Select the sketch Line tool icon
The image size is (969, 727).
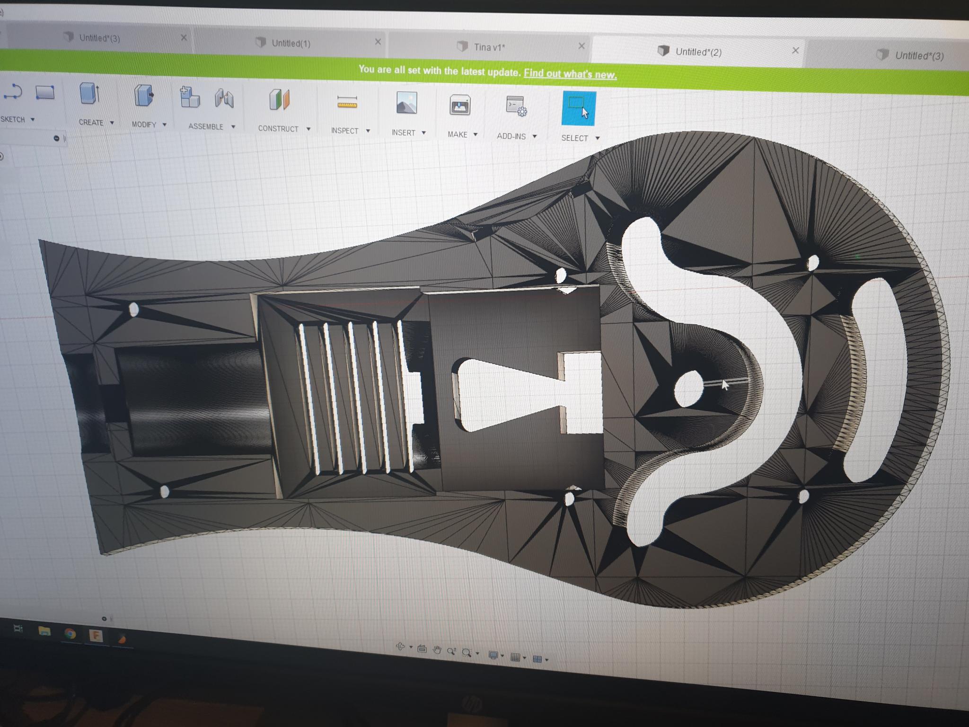point(13,92)
